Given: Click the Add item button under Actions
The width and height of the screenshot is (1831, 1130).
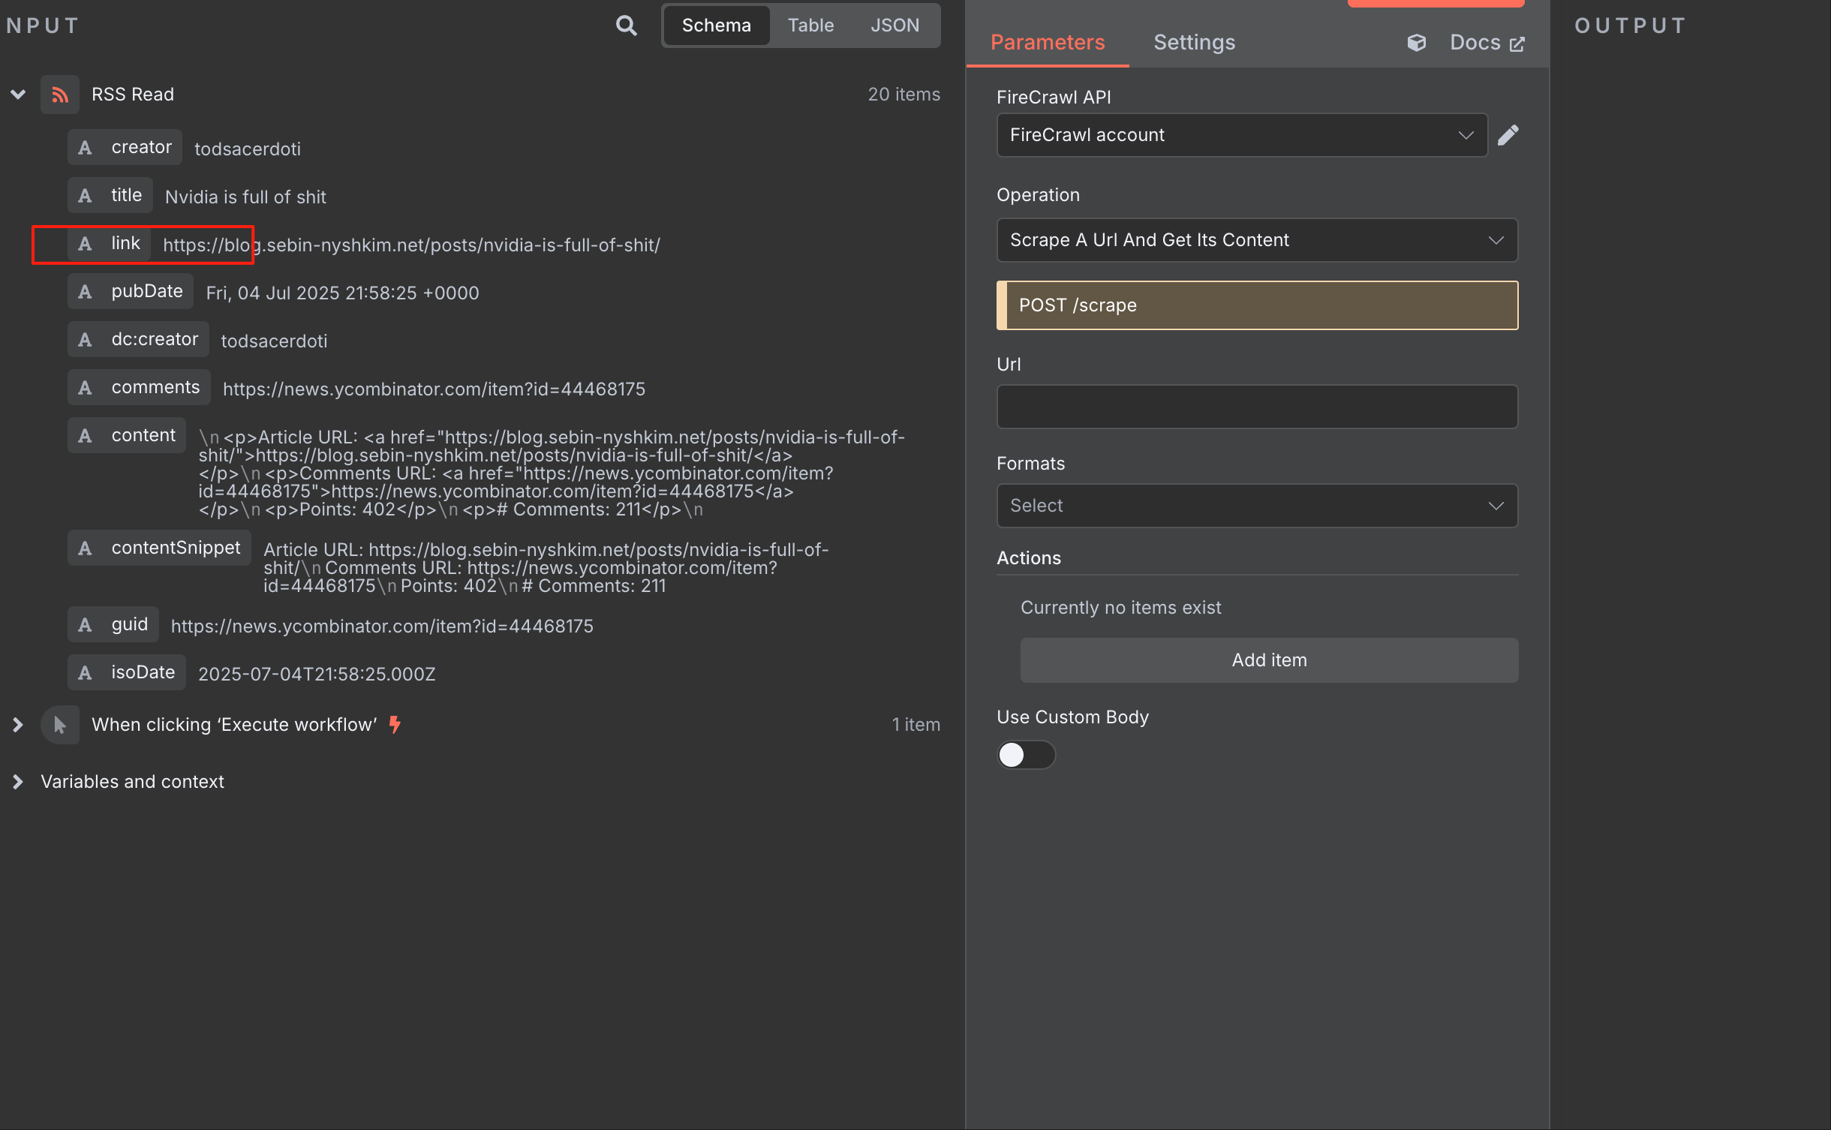Looking at the screenshot, I should click(x=1268, y=660).
